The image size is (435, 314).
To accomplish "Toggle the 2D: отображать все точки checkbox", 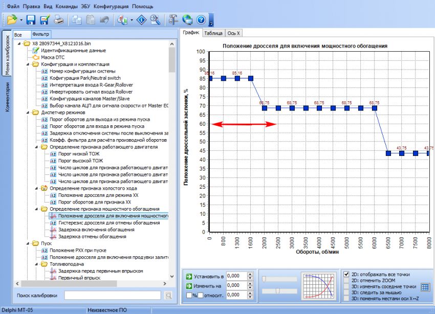I will coord(346,275).
